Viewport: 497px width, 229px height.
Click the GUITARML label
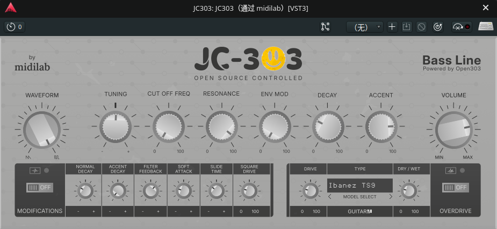pyautogui.click(x=360, y=211)
